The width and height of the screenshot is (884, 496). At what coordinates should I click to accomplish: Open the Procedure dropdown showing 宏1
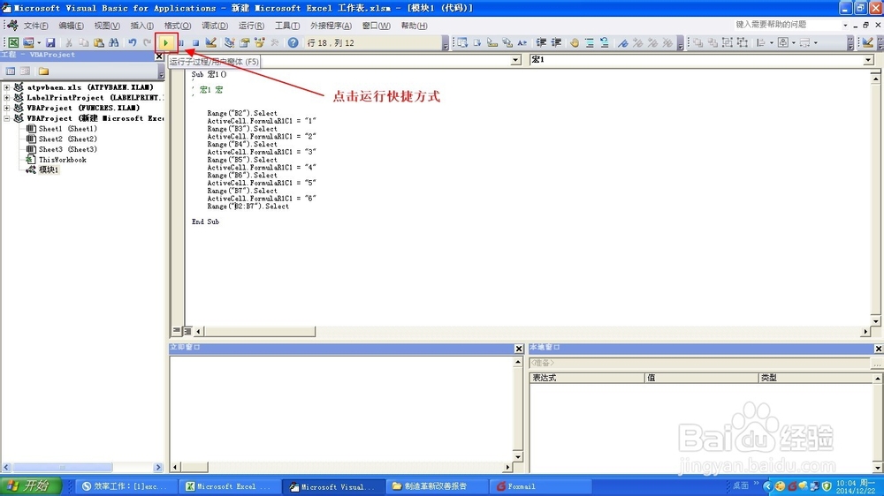point(868,60)
